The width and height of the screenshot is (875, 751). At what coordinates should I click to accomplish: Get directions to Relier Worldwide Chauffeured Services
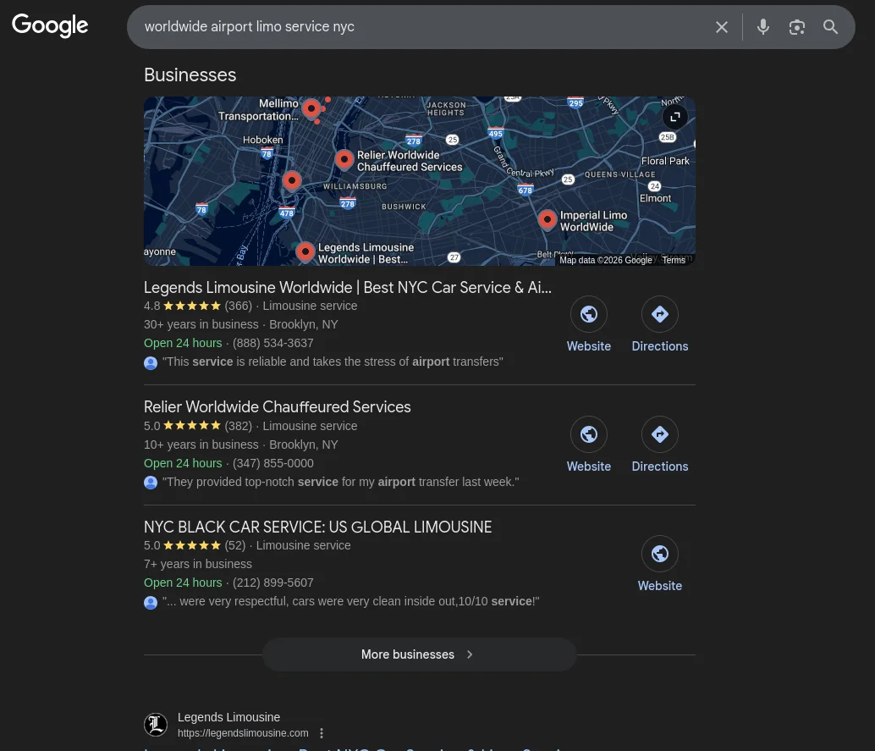coord(659,434)
